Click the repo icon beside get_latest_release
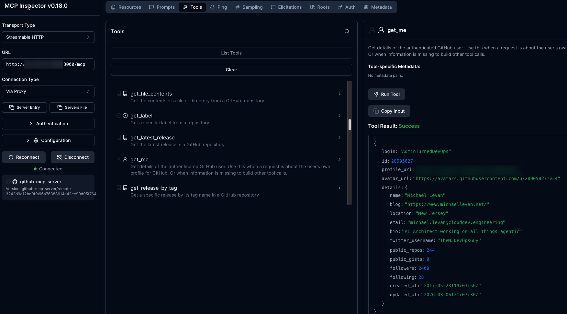The height and width of the screenshot is (314, 567). (125, 137)
